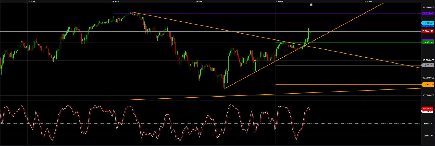
Task: Select the cyan 14.011,817 price tag
Action: click(428, 23)
